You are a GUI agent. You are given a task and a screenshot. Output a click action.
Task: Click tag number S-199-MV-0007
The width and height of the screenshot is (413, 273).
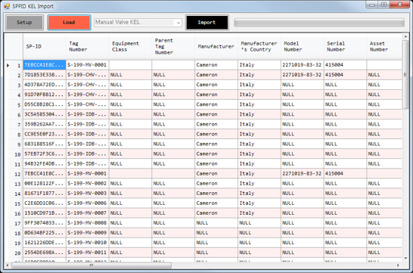(x=88, y=213)
